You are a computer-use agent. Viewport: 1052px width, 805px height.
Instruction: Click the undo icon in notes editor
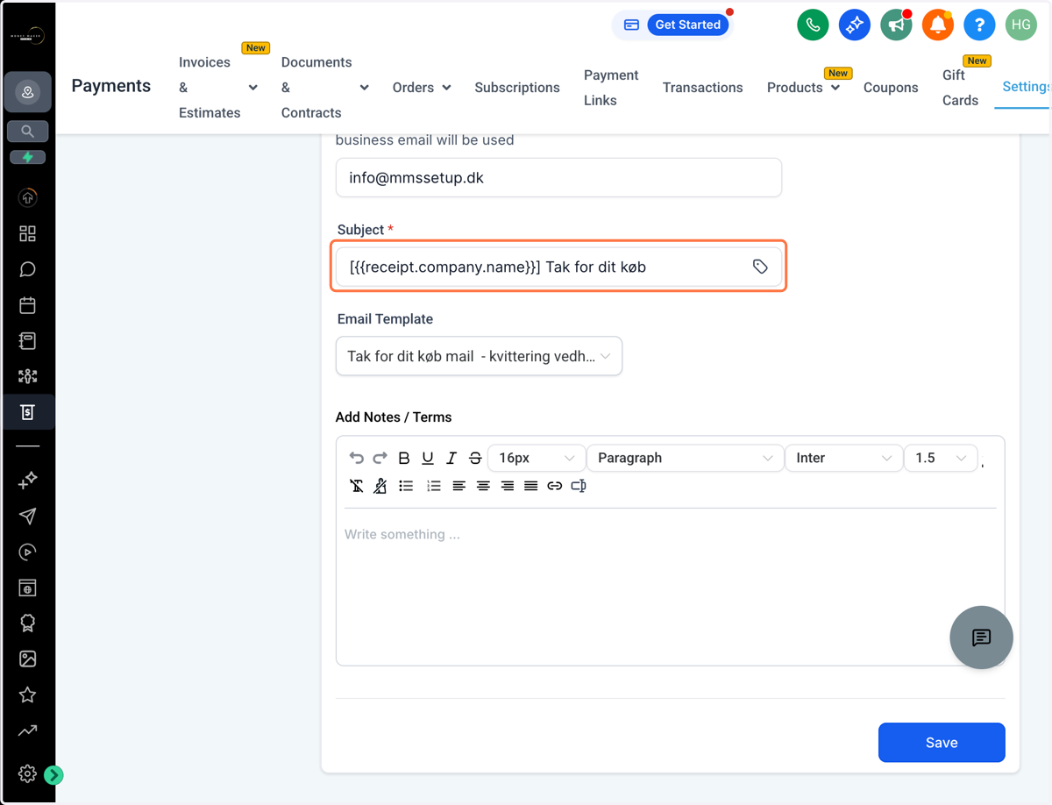[x=356, y=458]
